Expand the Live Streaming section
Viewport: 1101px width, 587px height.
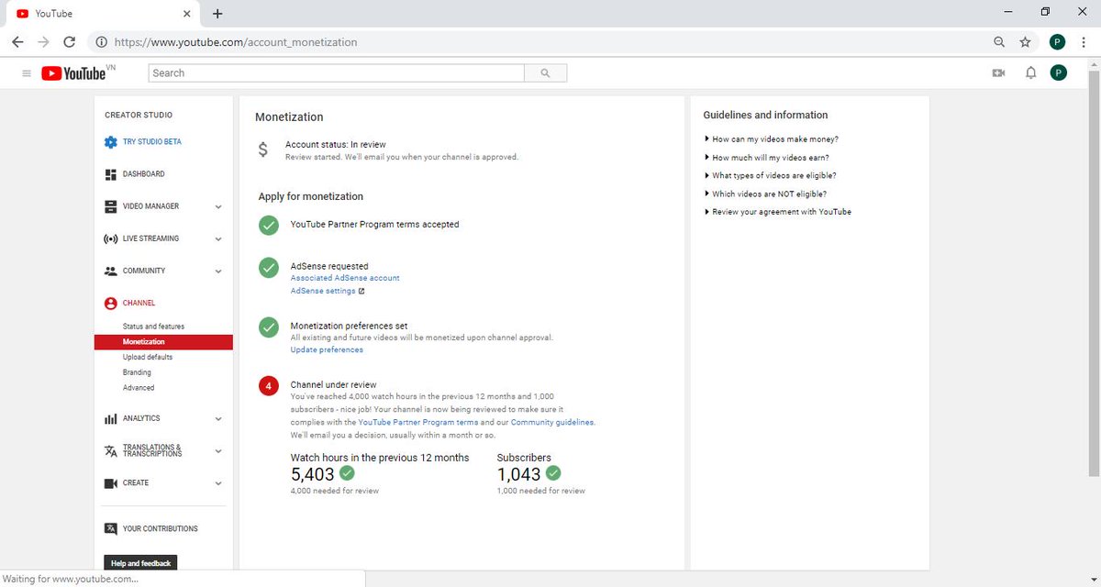[218, 239]
